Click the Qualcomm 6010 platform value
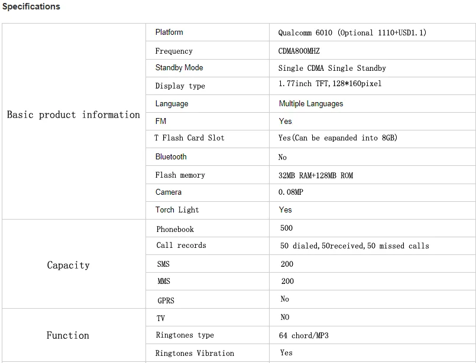 click(352, 33)
